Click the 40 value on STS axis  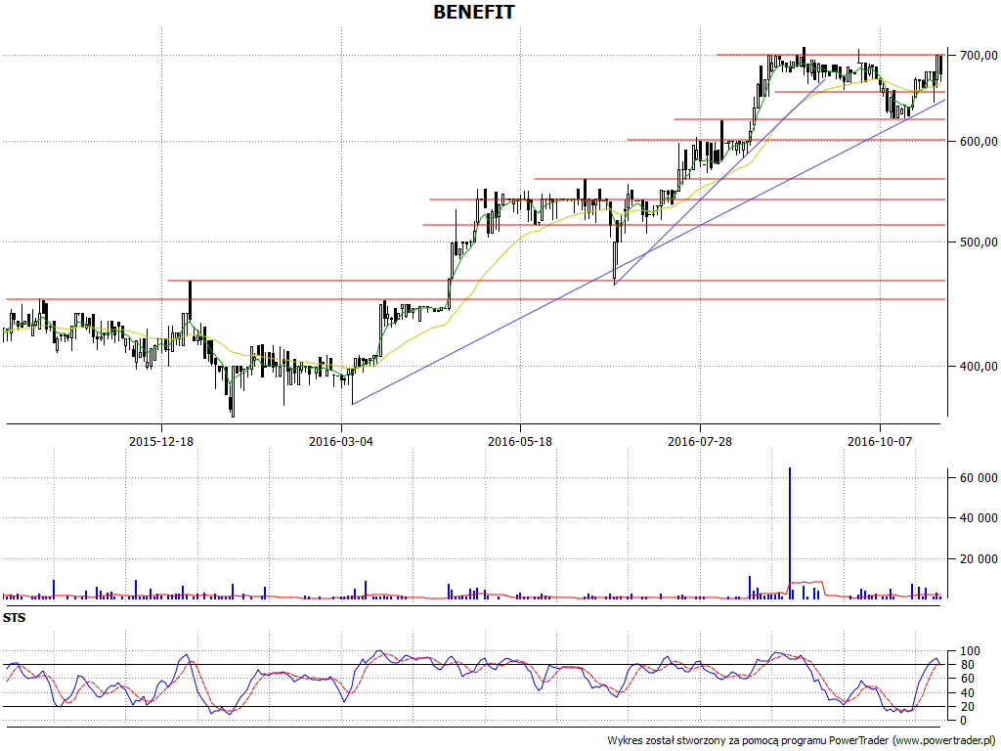[x=966, y=693]
